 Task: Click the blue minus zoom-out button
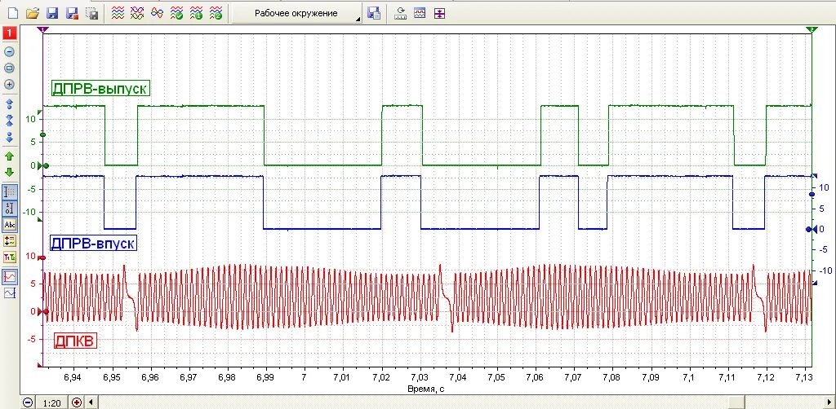pos(9,51)
